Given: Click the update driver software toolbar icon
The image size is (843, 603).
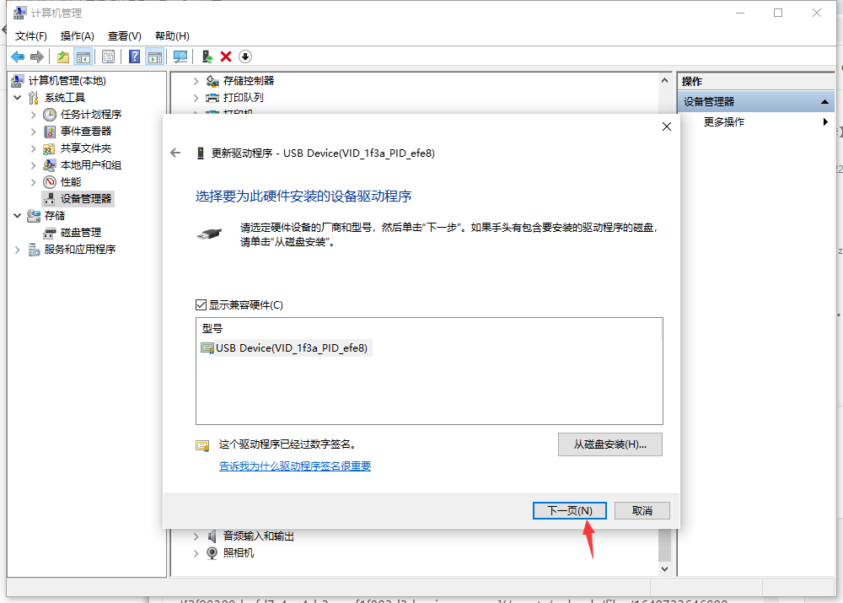Looking at the screenshot, I should point(207,57).
